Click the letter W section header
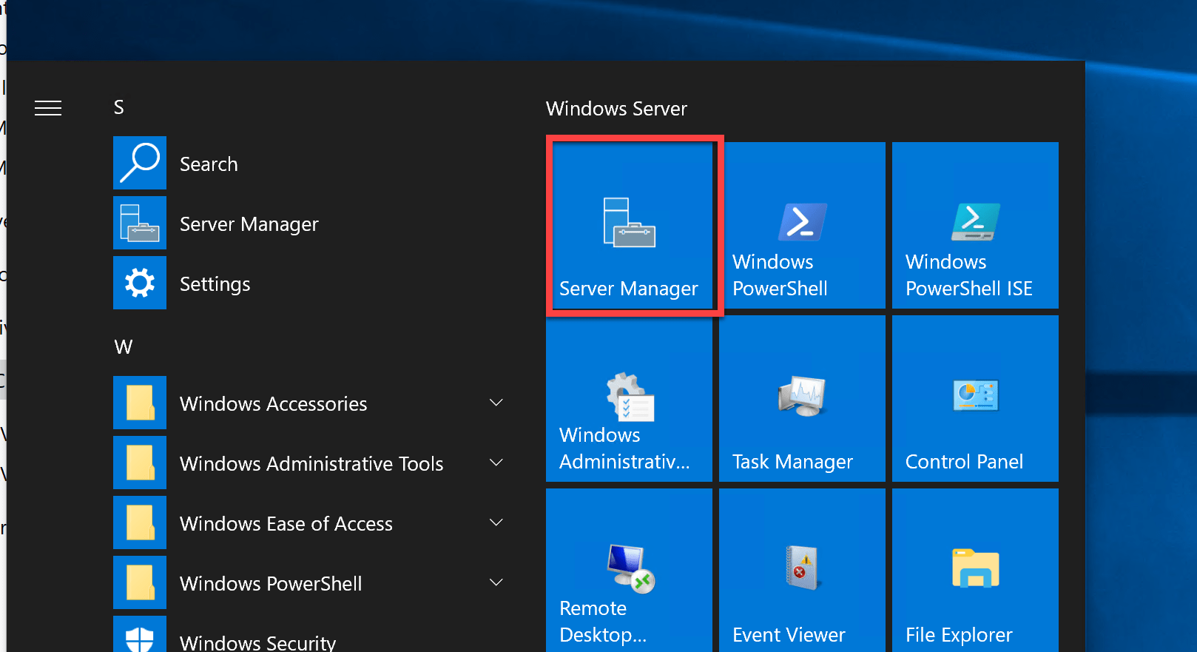The image size is (1197, 652). click(124, 347)
